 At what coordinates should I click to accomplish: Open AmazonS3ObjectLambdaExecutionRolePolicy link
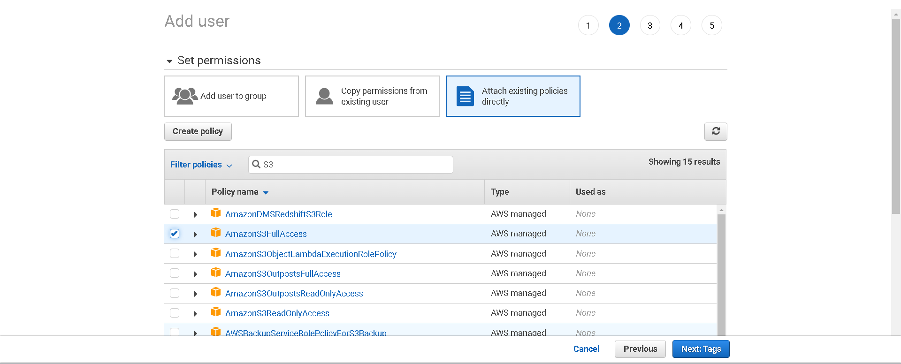[311, 254]
